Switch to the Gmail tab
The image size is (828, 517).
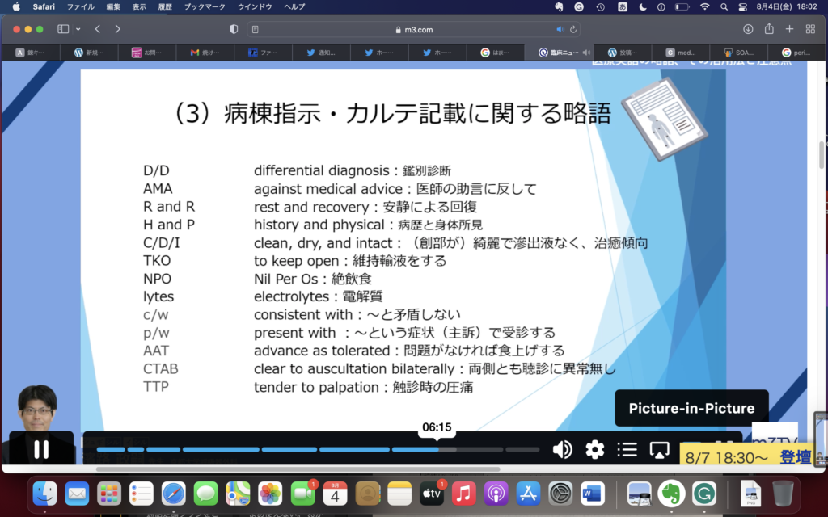coord(208,53)
